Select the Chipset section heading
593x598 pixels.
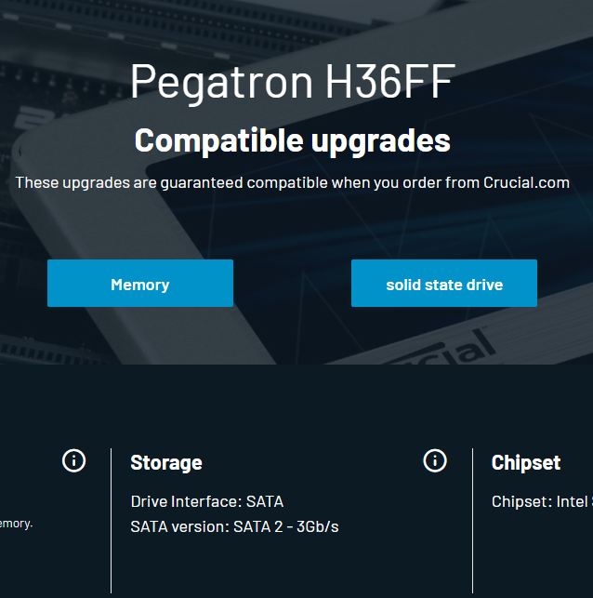coord(526,462)
